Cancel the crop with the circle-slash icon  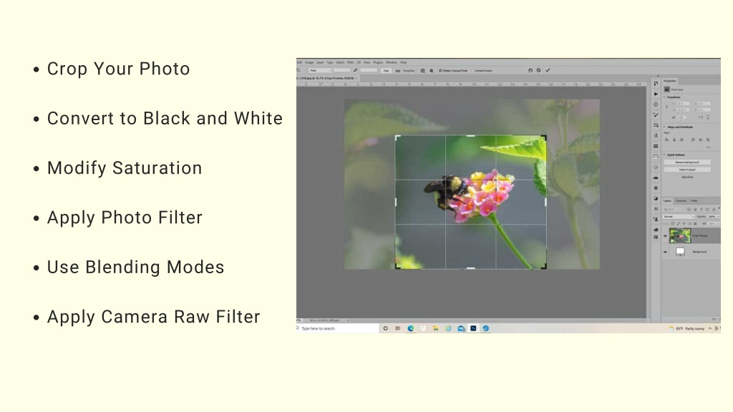pos(538,71)
